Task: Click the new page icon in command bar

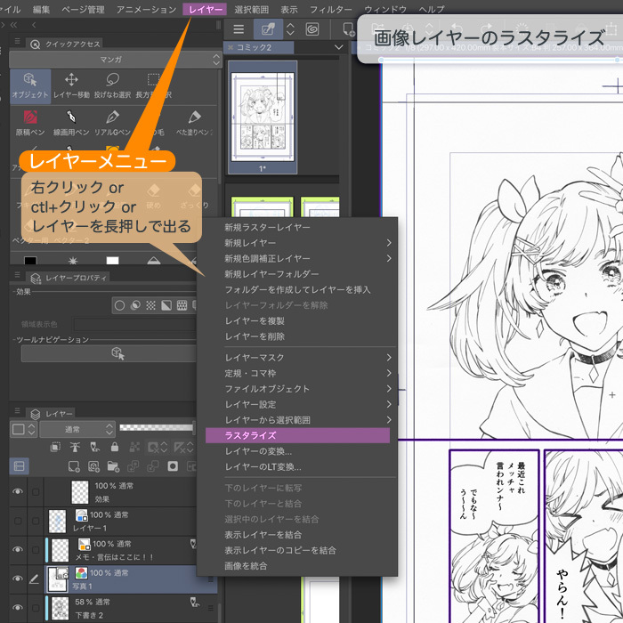Action: pos(349,29)
